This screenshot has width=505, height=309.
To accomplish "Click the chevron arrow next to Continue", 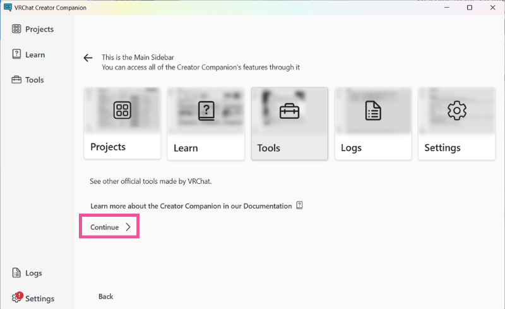I will [x=128, y=227].
